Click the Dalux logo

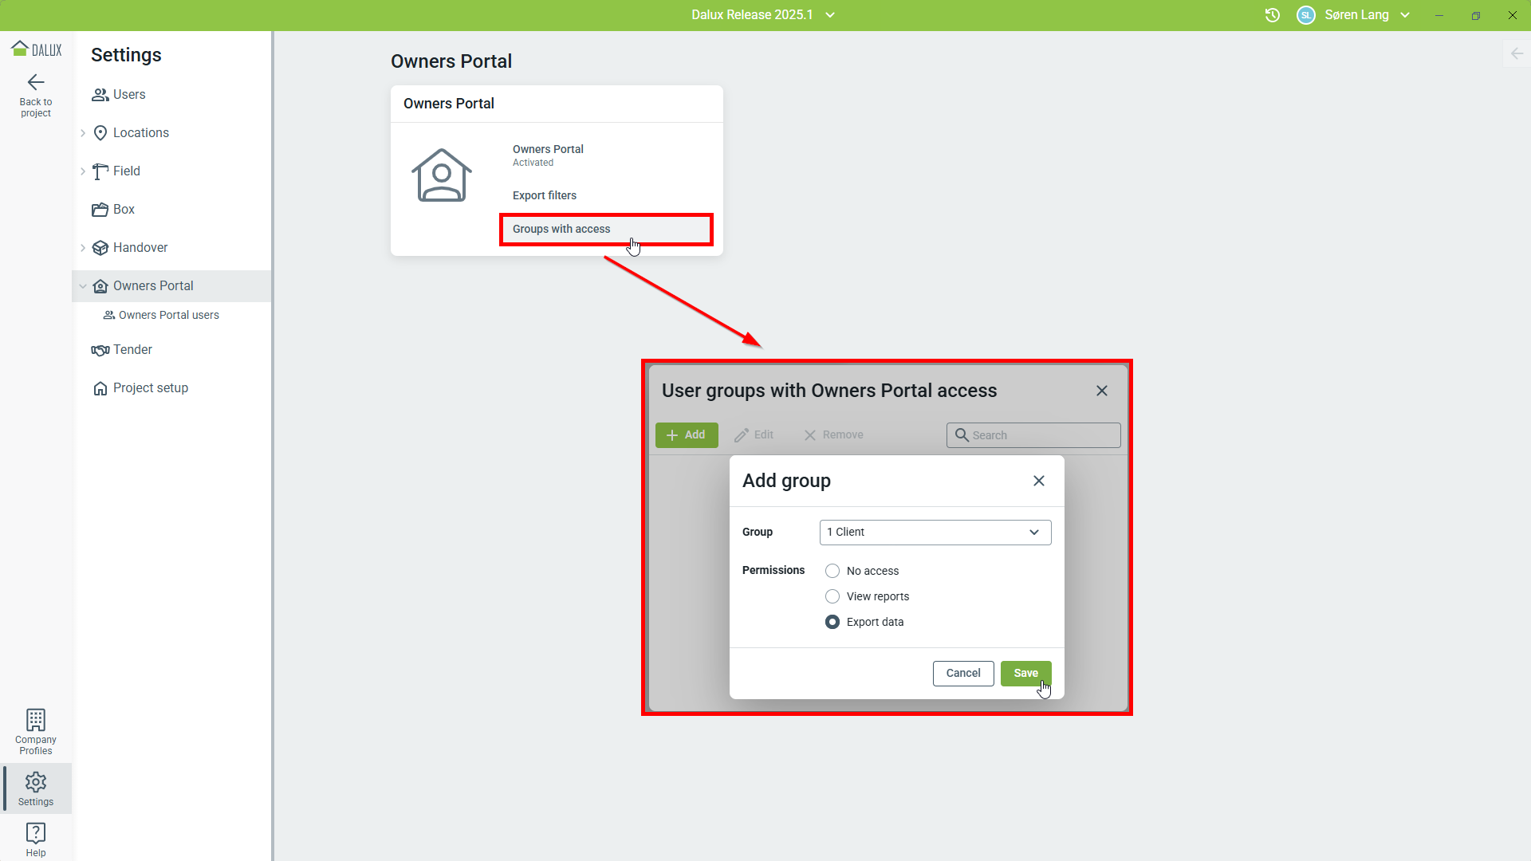point(36,49)
